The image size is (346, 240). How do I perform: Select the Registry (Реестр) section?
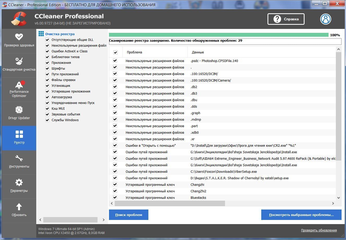pyautogui.click(x=19, y=138)
